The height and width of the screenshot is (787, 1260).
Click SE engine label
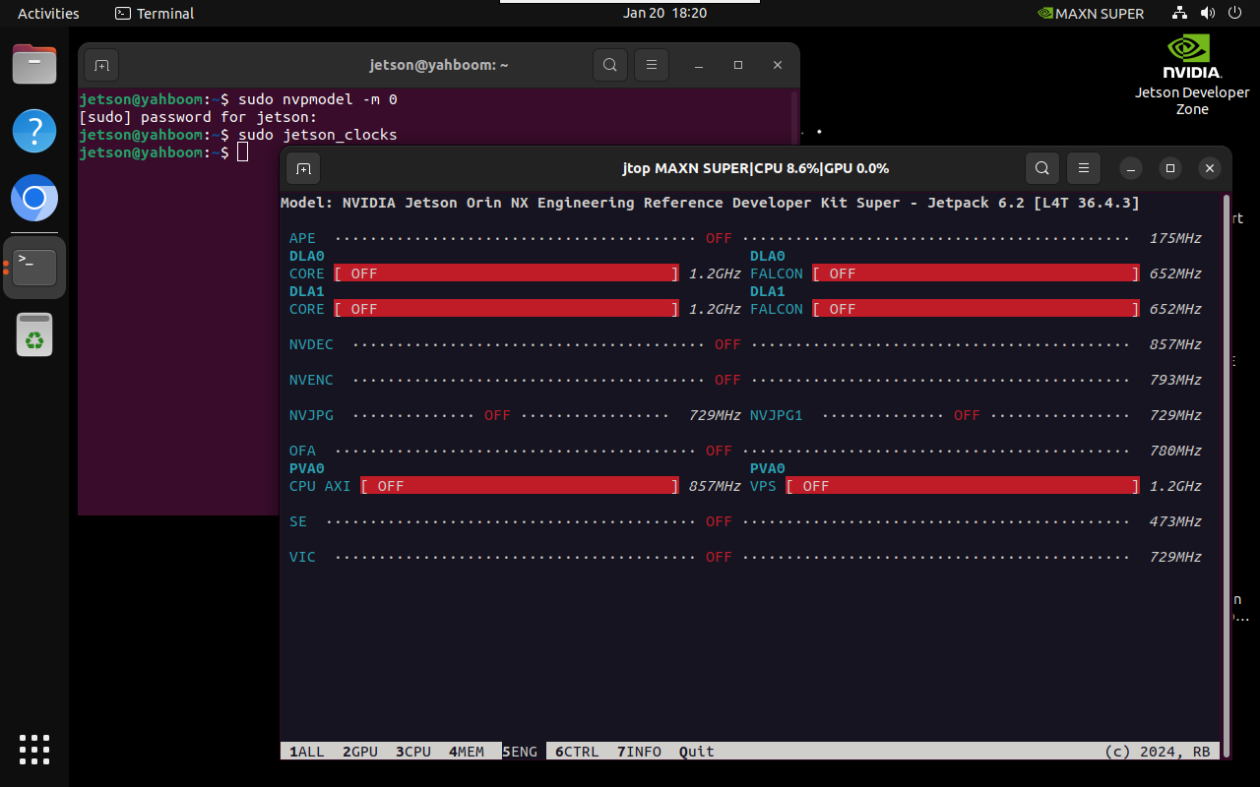point(298,521)
